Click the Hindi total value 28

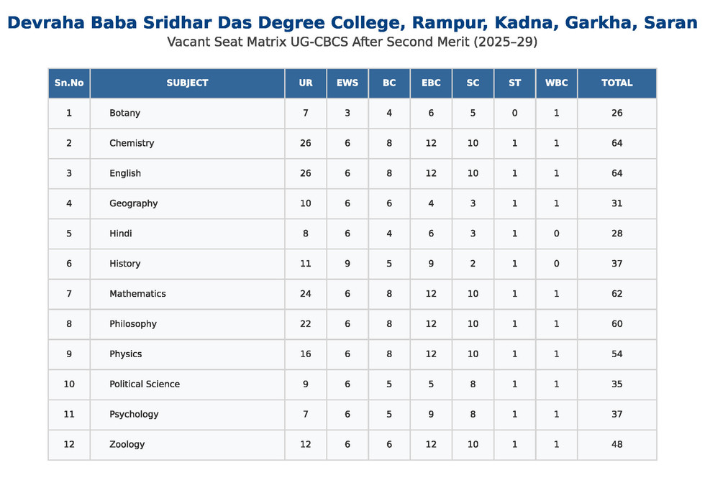617,234
